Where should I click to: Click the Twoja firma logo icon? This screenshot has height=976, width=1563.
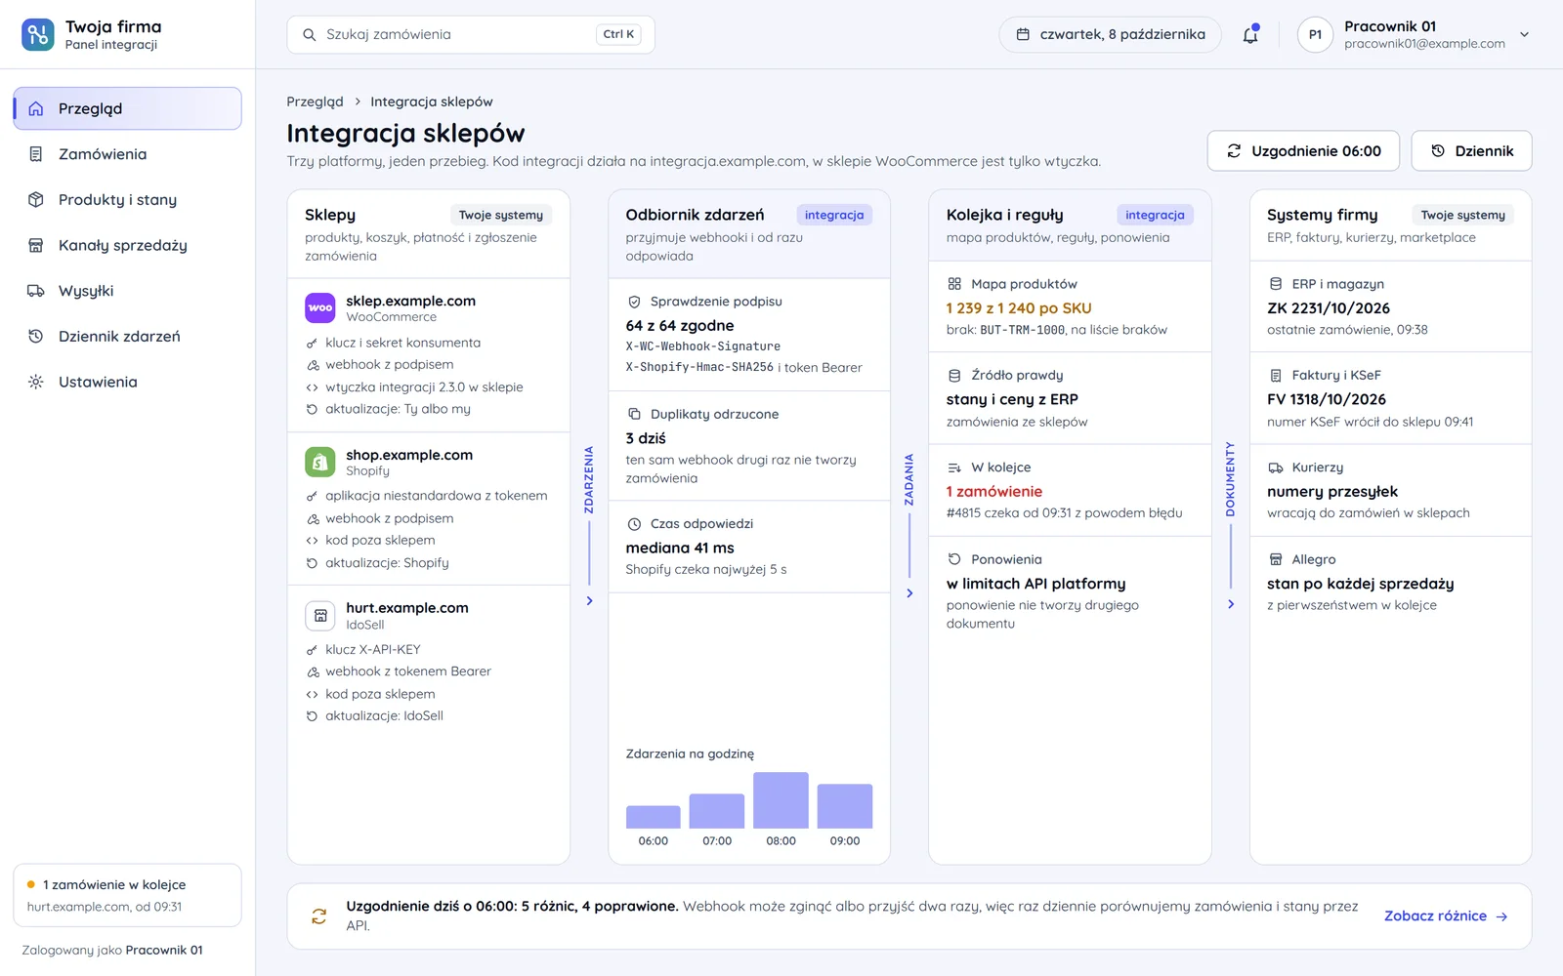38,34
